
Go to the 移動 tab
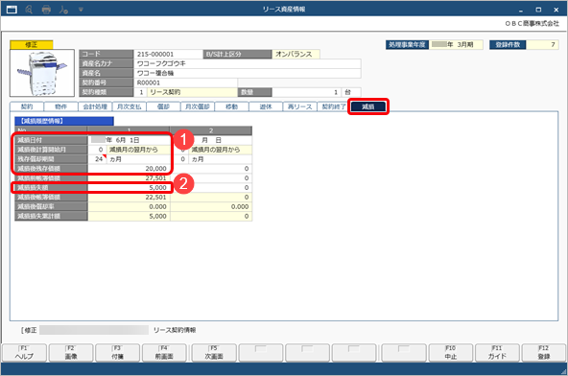(231, 106)
